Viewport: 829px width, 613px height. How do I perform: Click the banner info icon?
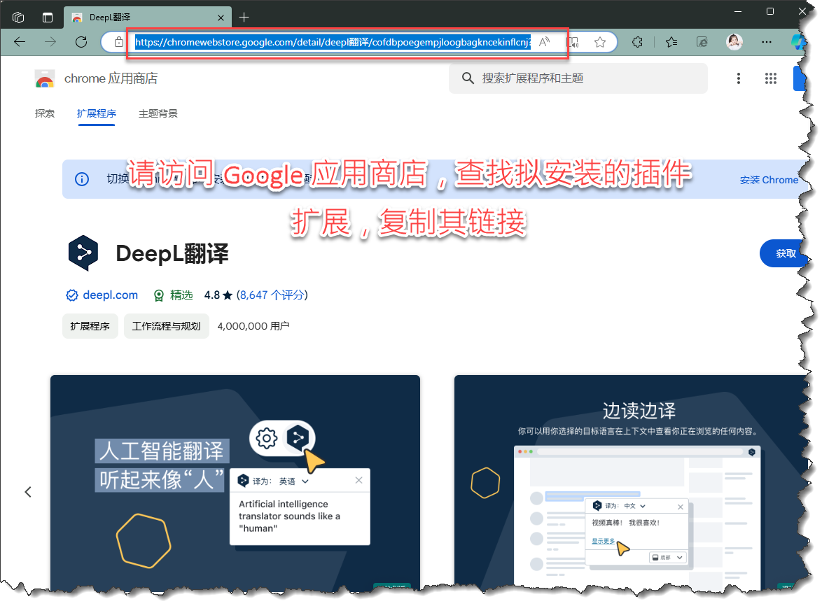82,179
